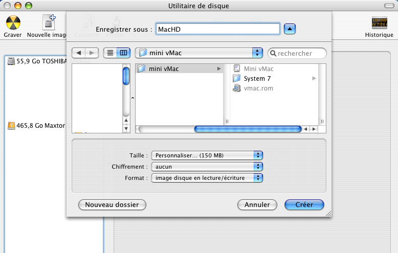Go back with the left navigation arrow
This screenshot has width=398, height=253.
79,53
